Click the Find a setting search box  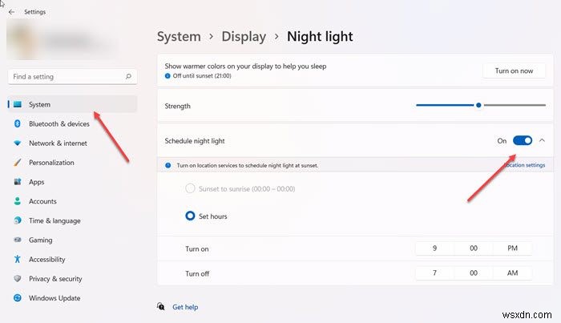point(66,77)
